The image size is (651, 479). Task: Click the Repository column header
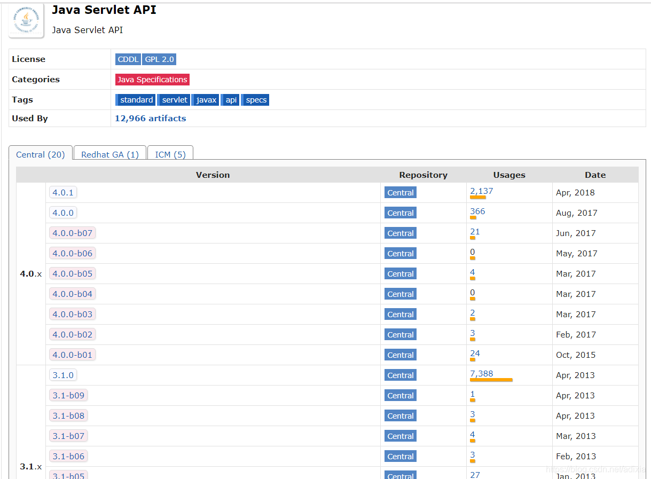pyautogui.click(x=423, y=175)
